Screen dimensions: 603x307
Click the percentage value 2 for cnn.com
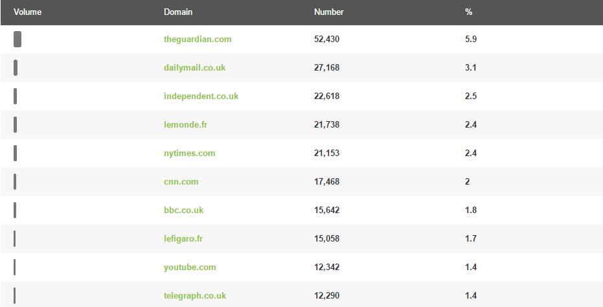coord(467,181)
